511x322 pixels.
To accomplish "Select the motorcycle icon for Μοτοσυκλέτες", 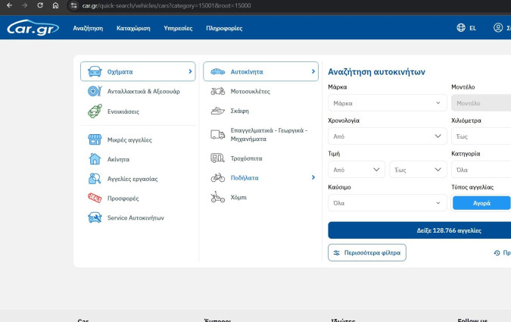I will pos(218,91).
